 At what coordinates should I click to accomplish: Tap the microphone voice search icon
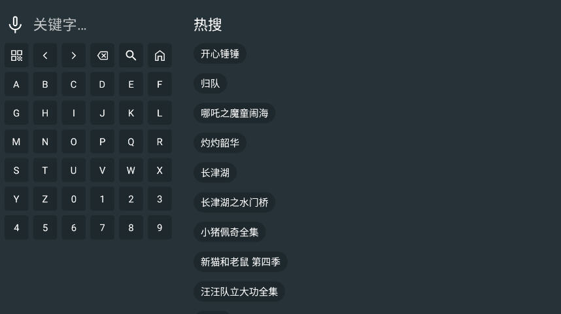click(15, 25)
